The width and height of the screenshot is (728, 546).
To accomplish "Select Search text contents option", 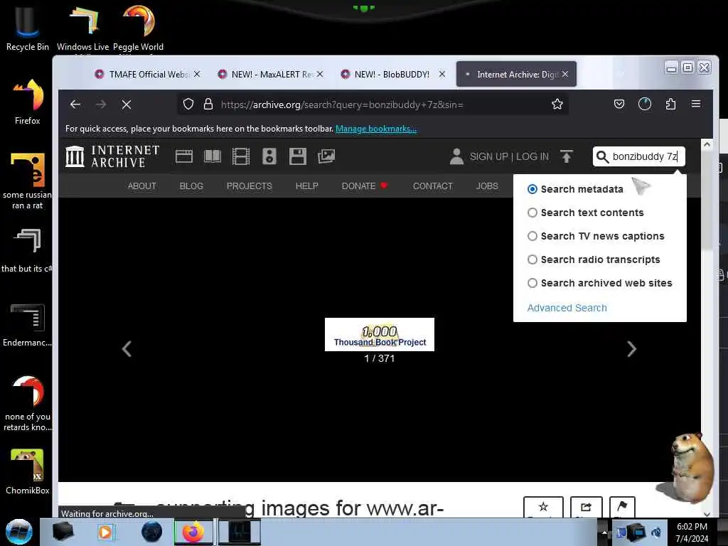I will point(532,213).
